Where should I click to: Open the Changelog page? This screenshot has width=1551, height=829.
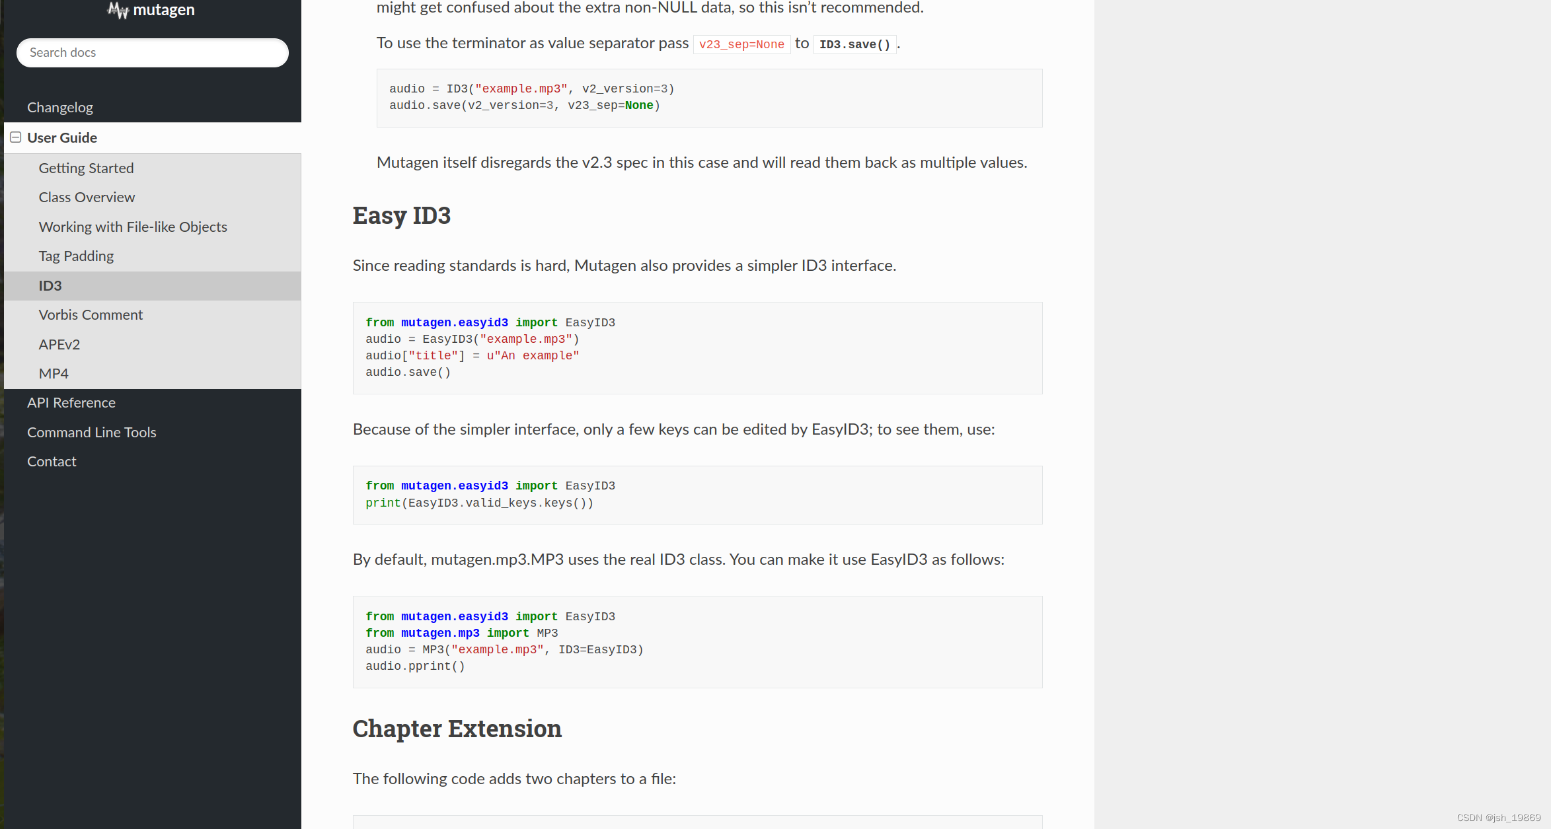[x=60, y=108]
